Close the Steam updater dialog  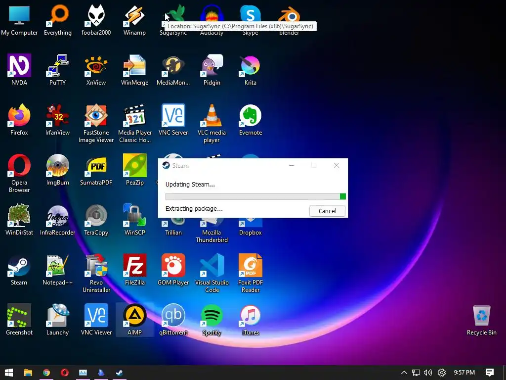[x=336, y=165]
